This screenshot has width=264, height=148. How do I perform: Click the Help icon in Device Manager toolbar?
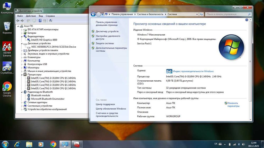pyautogui.click(x=40, y=21)
